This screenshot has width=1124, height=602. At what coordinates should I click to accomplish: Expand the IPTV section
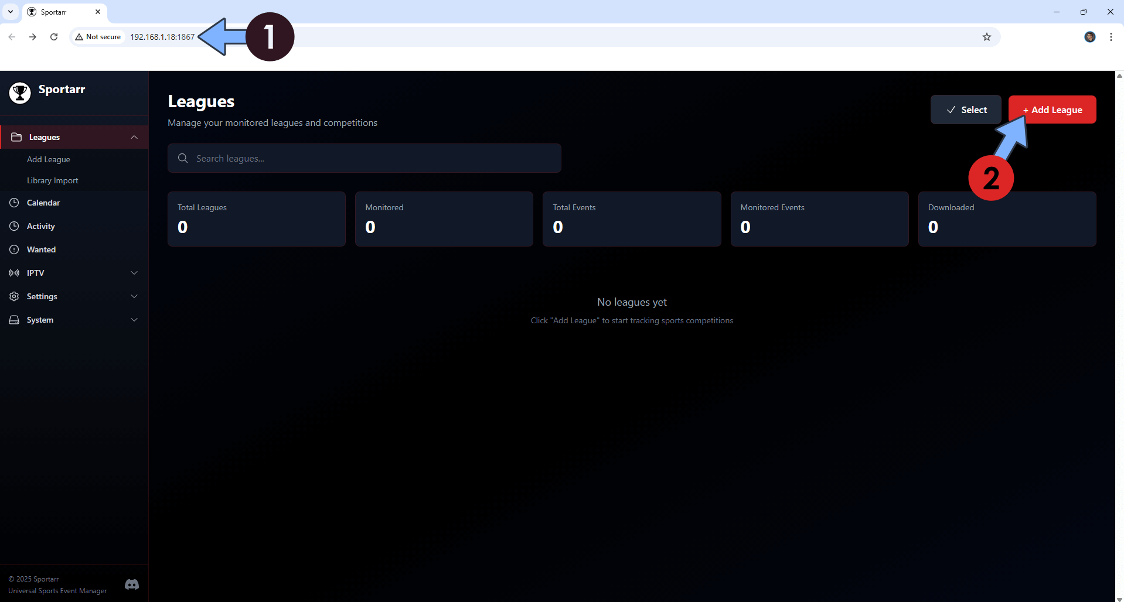tap(134, 273)
